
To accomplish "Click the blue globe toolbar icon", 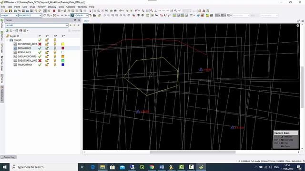I will (198, 15).
